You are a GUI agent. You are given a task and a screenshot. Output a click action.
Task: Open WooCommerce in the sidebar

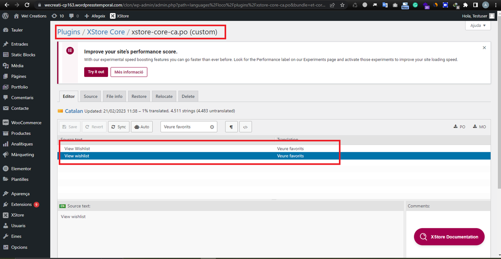25,122
